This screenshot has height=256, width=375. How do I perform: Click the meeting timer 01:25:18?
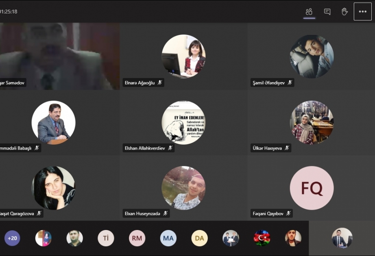pyautogui.click(x=9, y=11)
